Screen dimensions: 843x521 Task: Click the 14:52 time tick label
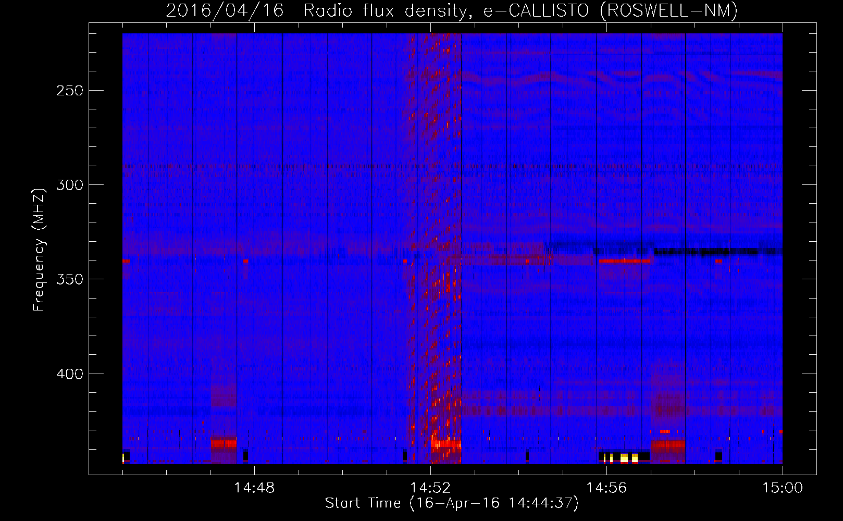430,488
